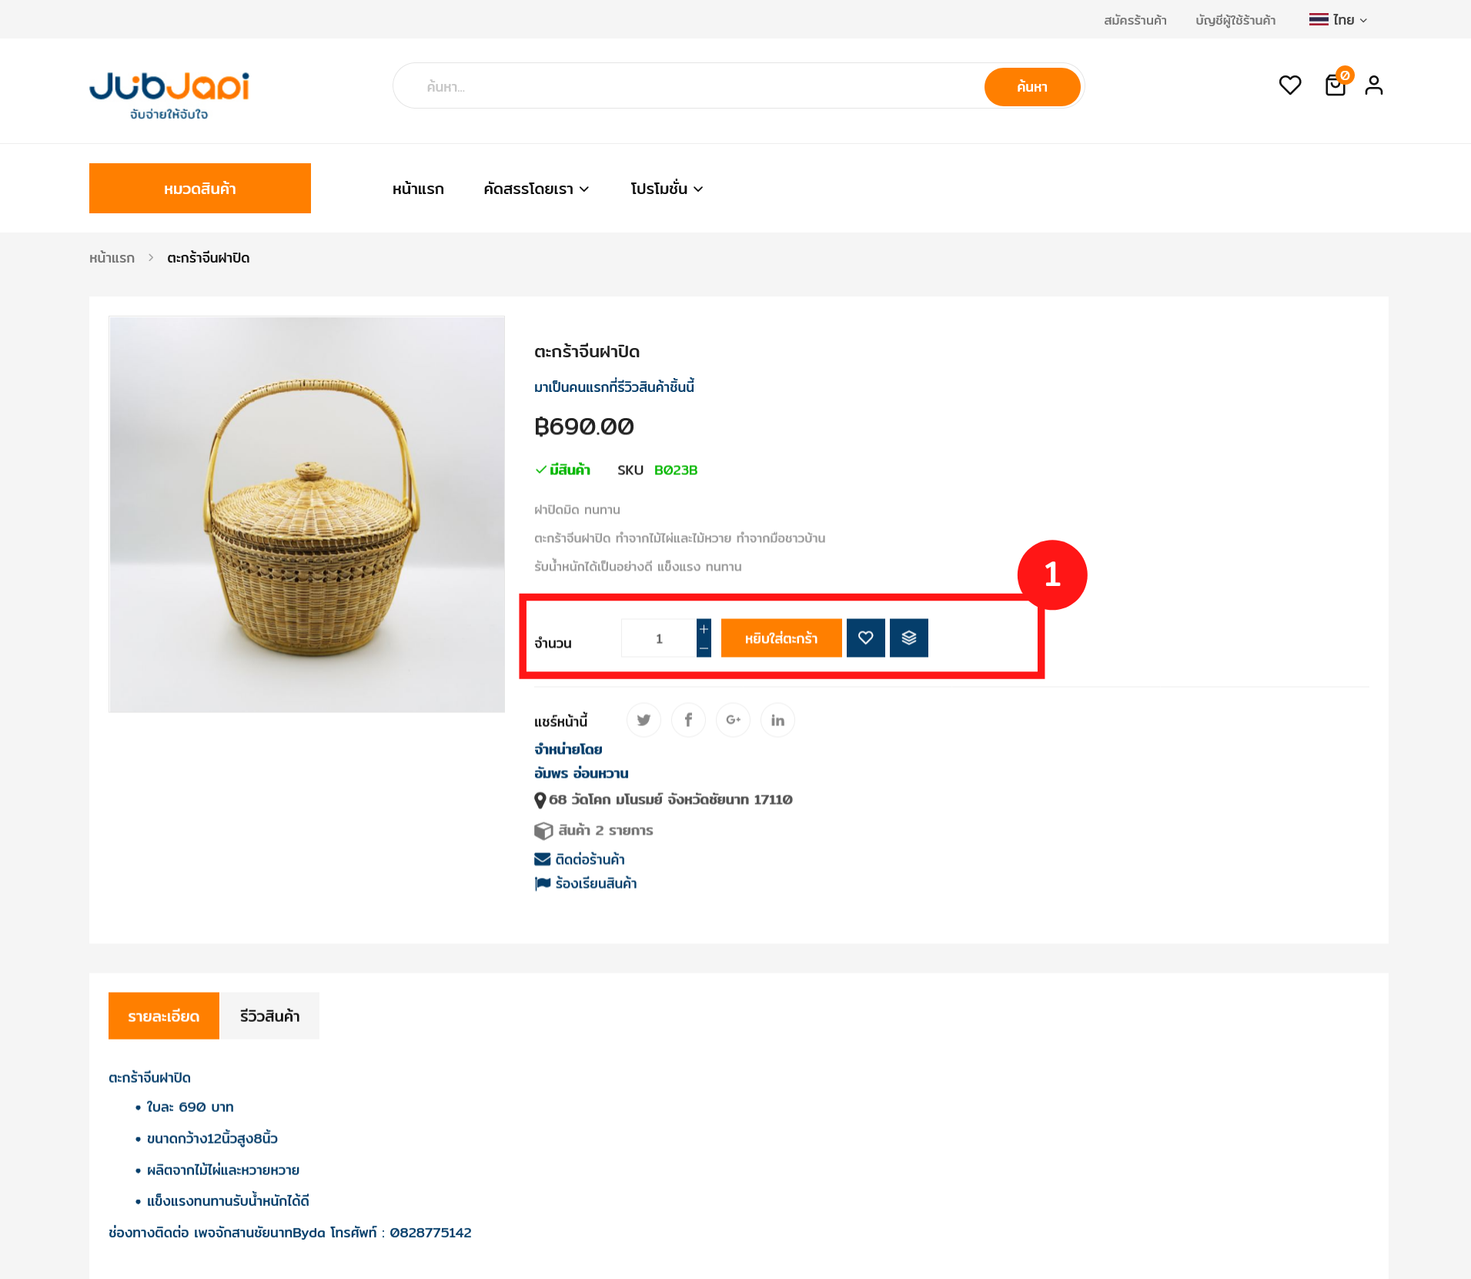Share this page on Twitter
This screenshot has height=1279, width=1471.
click(x=644, y=720)
